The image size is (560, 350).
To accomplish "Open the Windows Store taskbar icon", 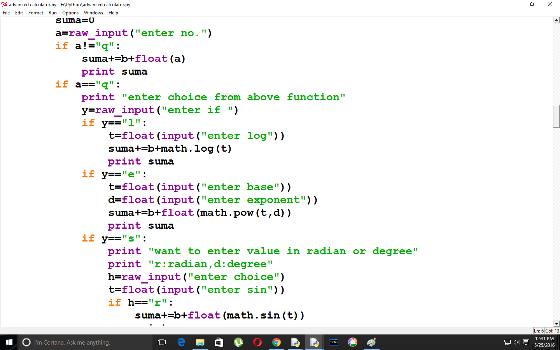I will (x=219, y=342).
